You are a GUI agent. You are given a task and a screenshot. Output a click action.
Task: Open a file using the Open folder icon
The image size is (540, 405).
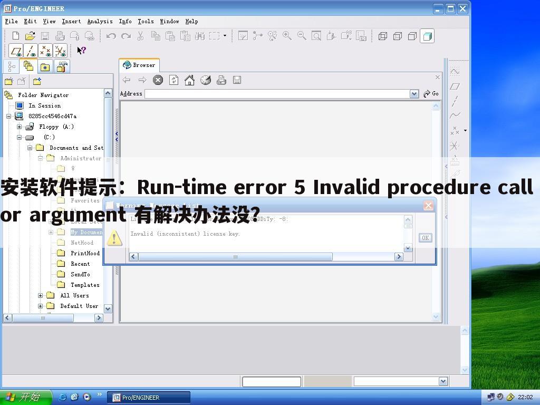(30, 36)
